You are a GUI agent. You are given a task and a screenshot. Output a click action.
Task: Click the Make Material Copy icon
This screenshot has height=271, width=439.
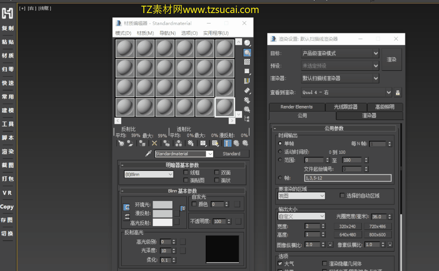[166, 143]
